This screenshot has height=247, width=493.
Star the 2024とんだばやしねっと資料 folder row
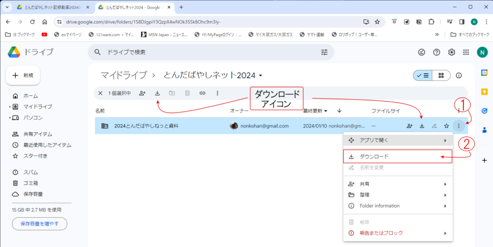446,126
